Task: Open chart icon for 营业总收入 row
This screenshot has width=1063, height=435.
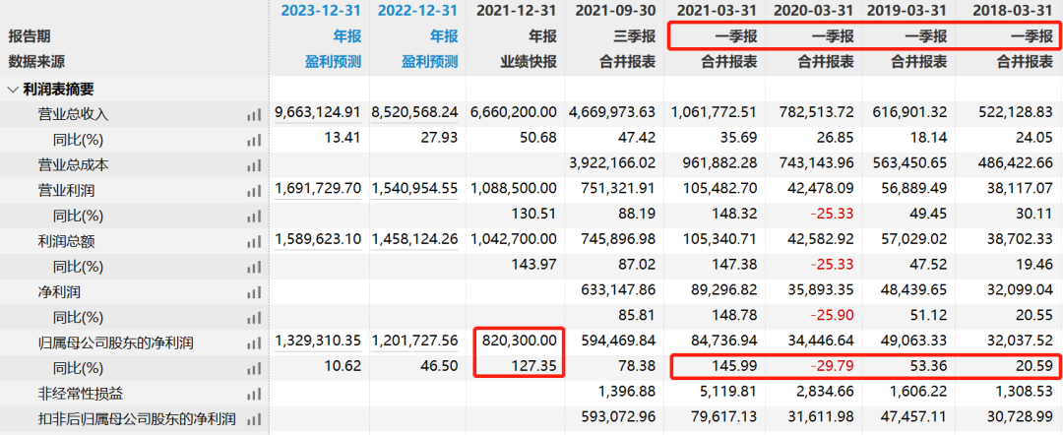Action: point(254,115)
